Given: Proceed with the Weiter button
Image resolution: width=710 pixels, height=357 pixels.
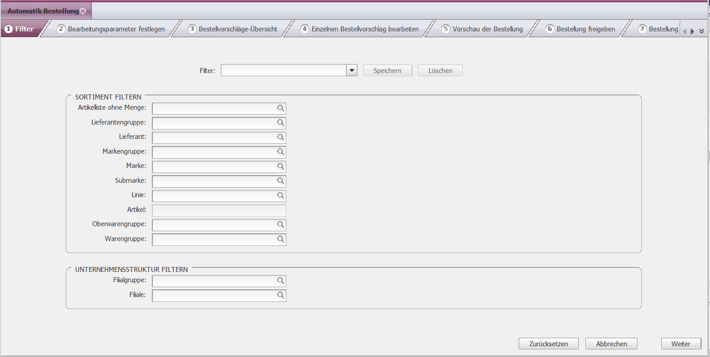Looking at the screenshot, I should pyautogui.click(x=681, y=344).
